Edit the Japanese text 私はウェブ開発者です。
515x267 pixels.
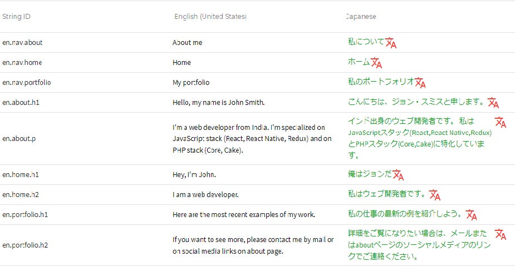coord(387,194)
